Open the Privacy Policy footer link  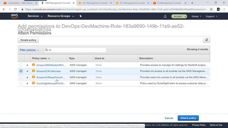pyautogui.click(x=199, y=125)
